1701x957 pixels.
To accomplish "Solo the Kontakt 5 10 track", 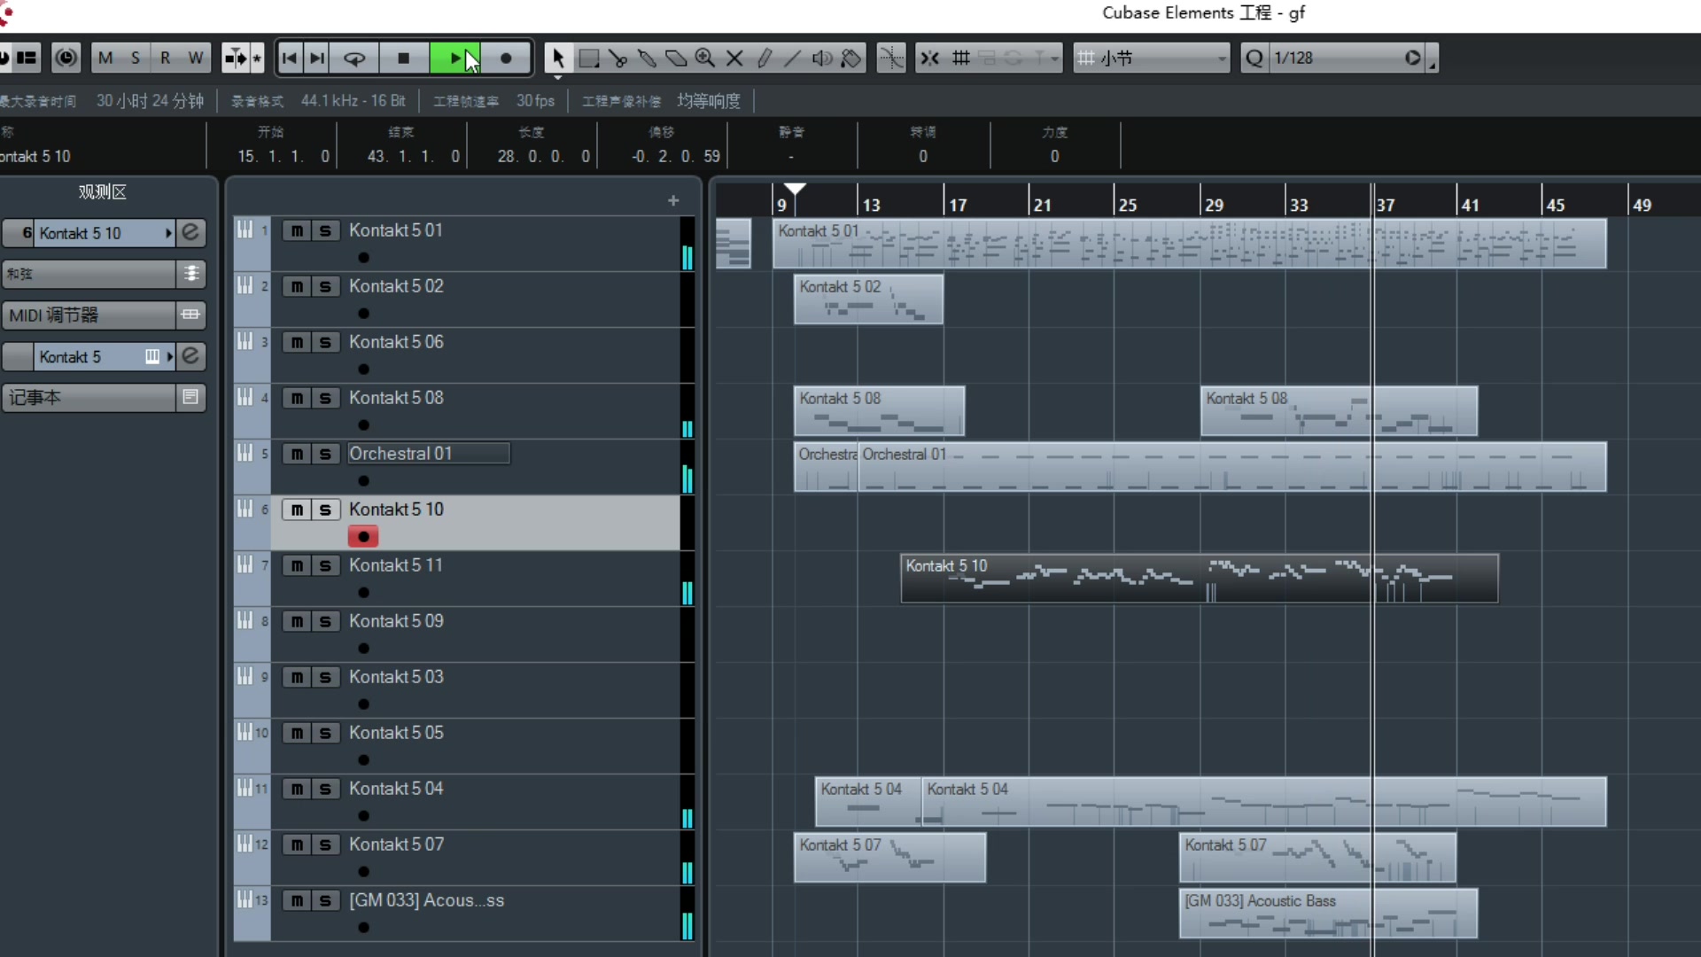I will click(x=325, y=510).
